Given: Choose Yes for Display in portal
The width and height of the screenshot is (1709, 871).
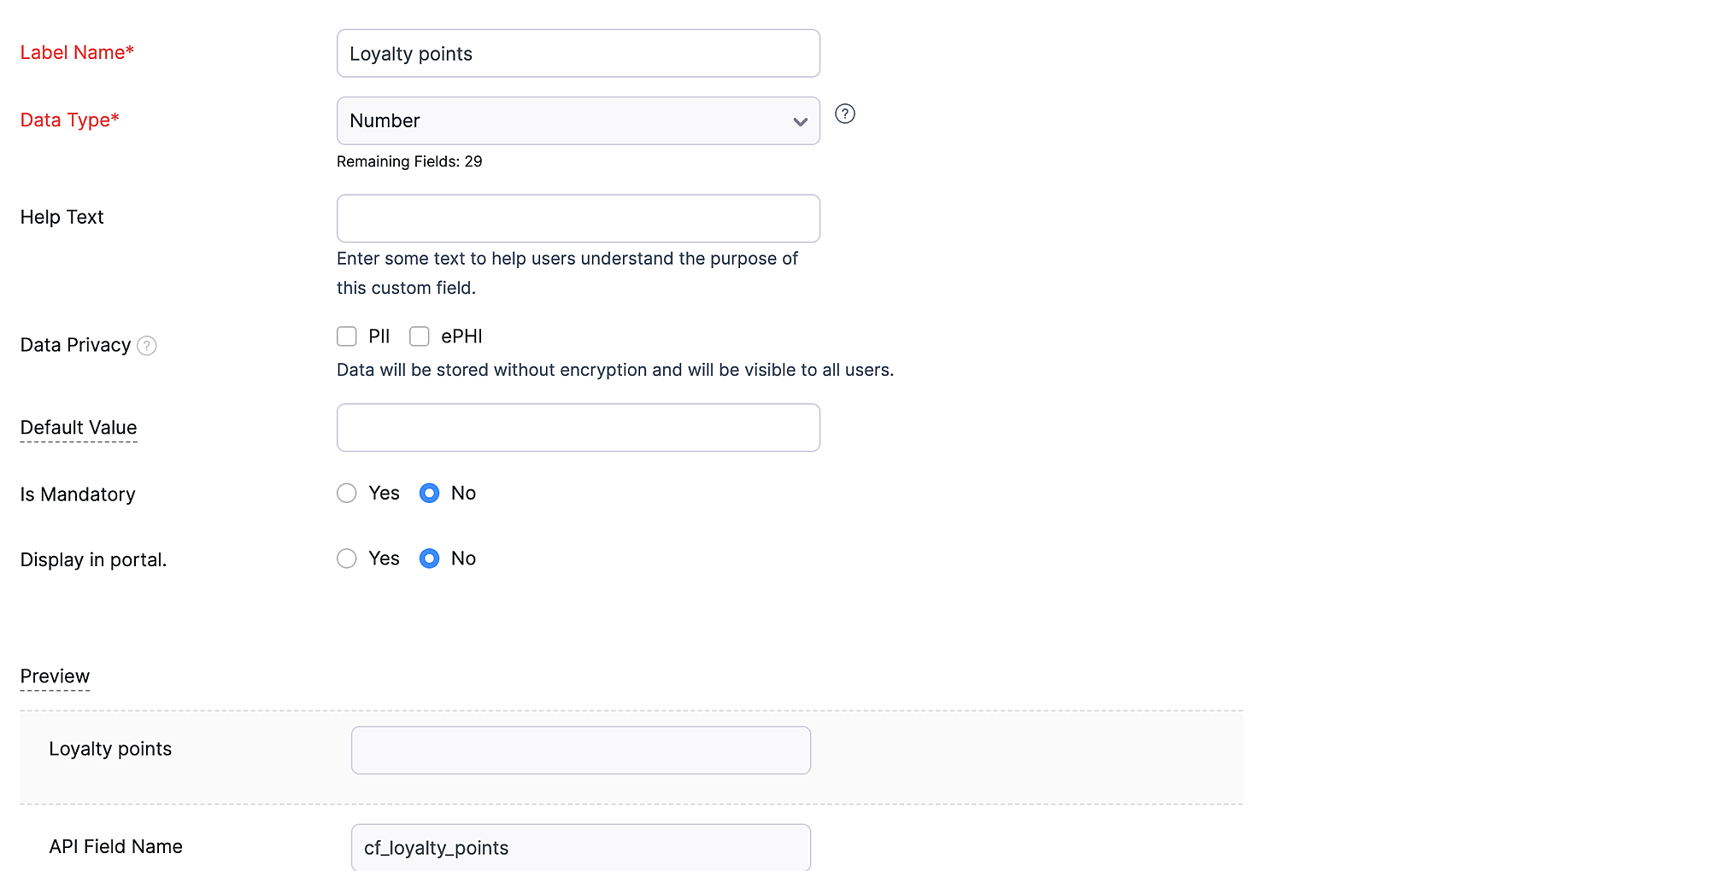Looking at the screenshot, I should click(x=347, y=558).
